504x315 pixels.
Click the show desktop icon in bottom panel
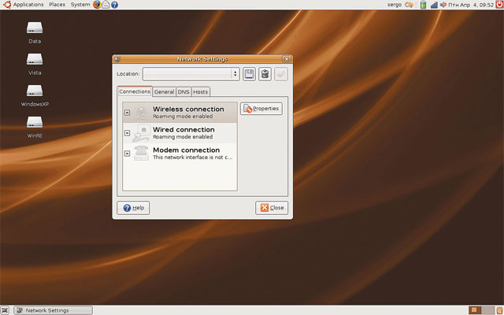point(5,310)
